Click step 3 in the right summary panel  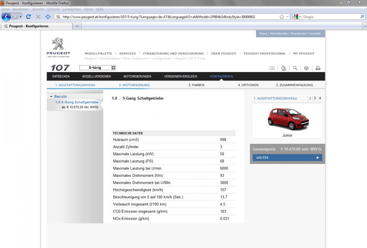click(315, 98)
